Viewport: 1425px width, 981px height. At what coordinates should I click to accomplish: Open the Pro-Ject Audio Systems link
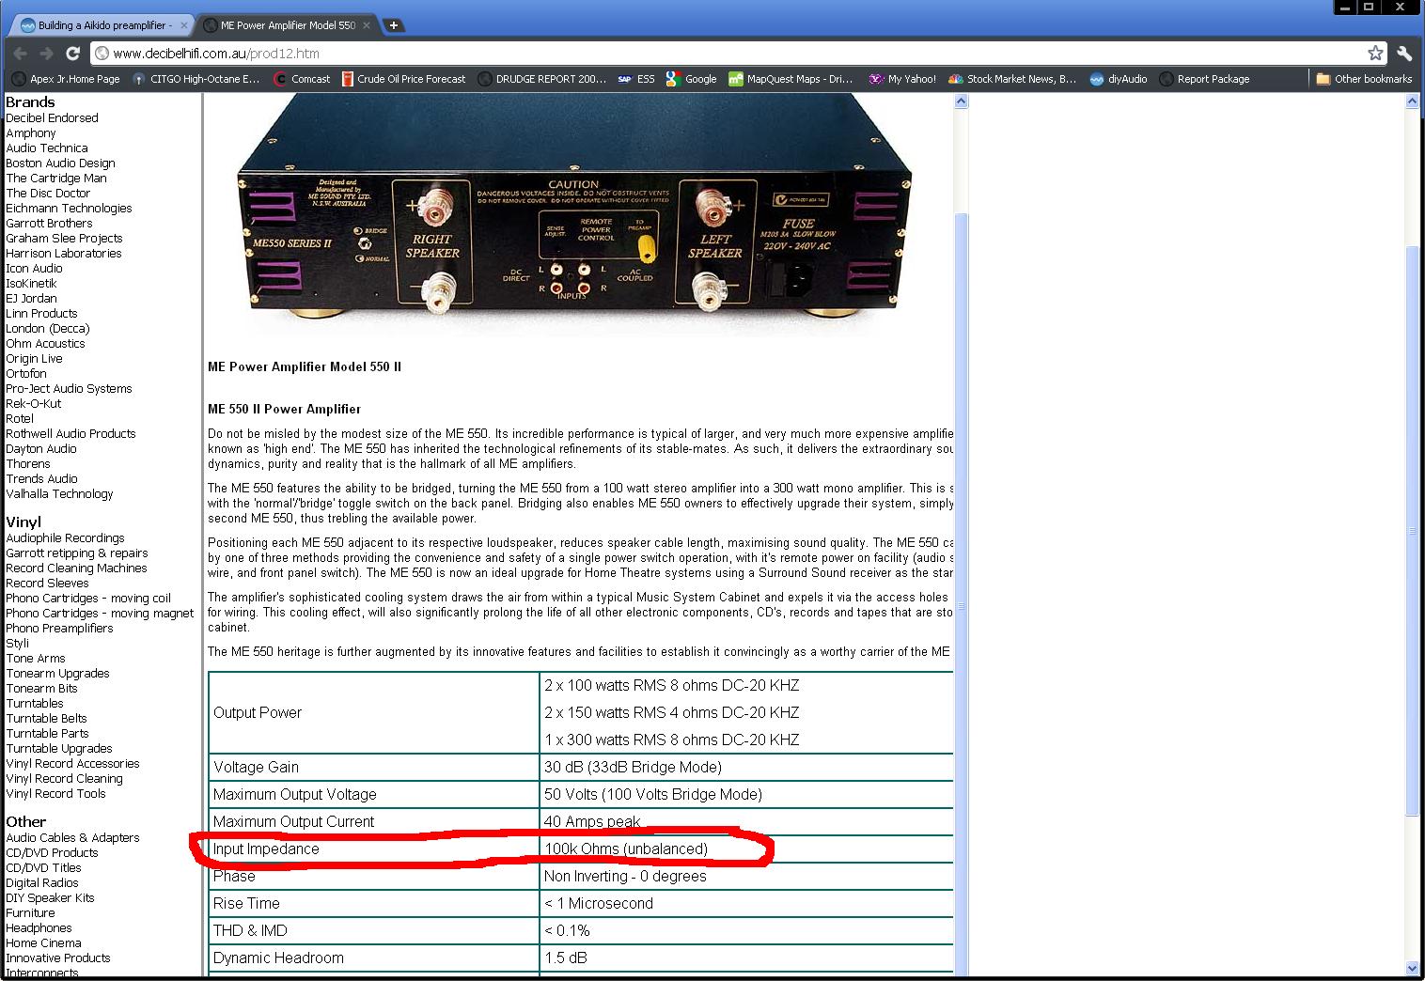tap(69, 388)
